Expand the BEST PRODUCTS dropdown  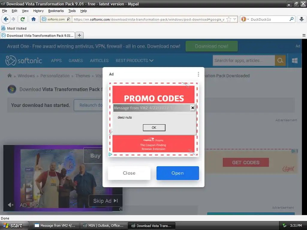pos(135,60)
